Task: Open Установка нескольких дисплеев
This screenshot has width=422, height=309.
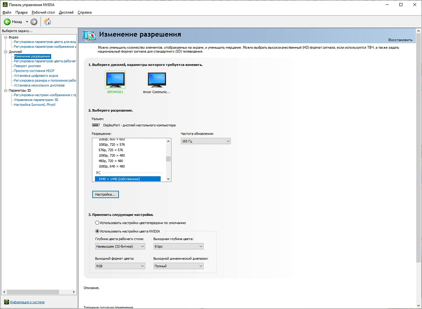Action: coord(39,85)
